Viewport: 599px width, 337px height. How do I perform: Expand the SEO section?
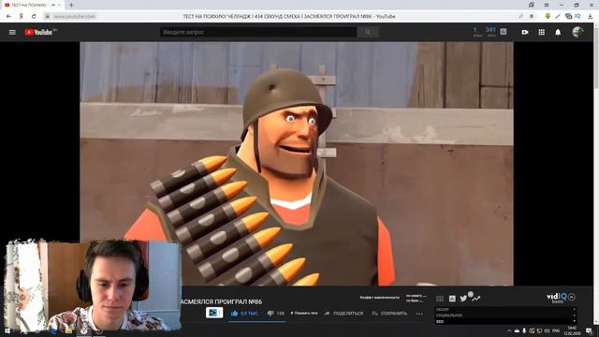(x=505, y=322)
